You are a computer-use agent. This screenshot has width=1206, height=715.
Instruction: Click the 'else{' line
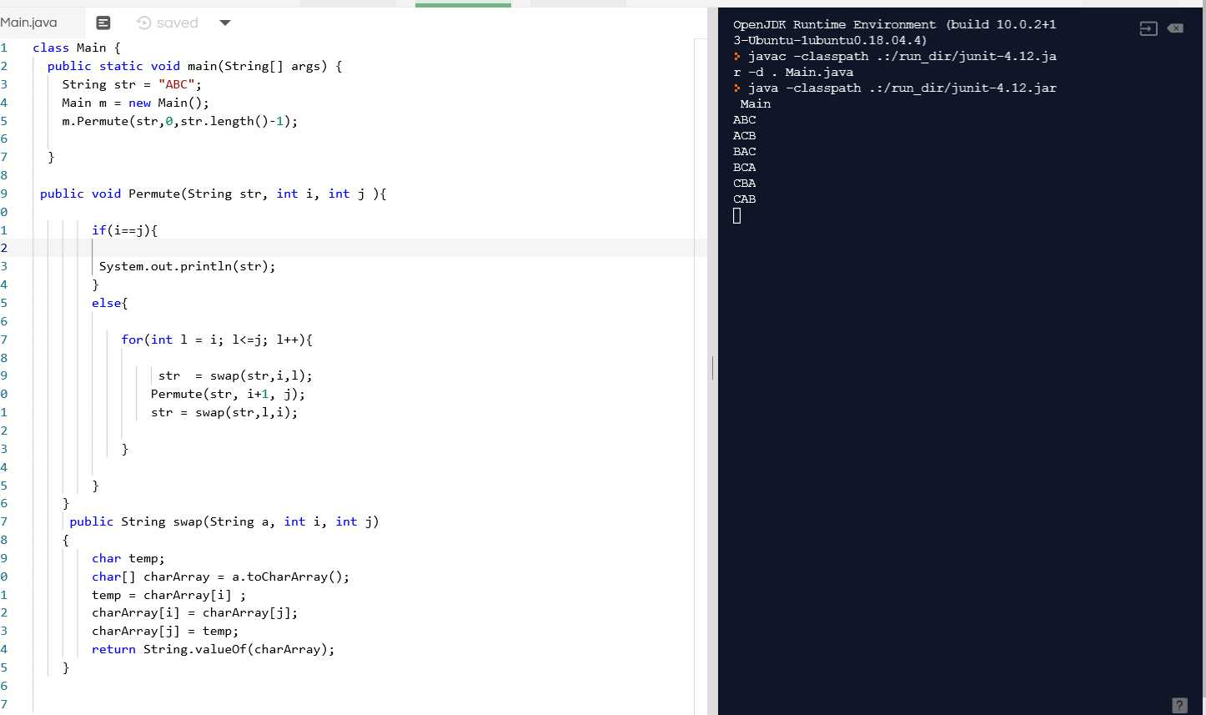pyautogui.click(x=110, y=303)
